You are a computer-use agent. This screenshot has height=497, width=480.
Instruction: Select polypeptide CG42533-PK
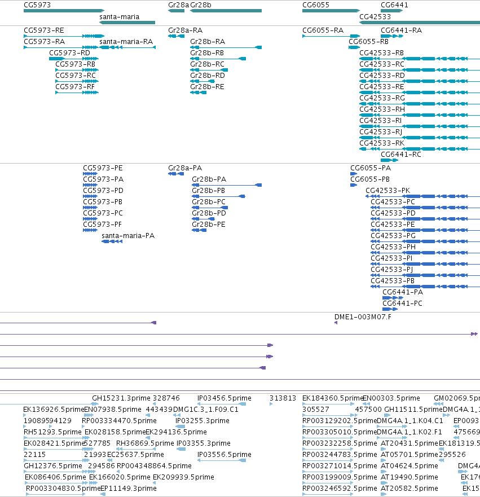click(x=422, y=196)
